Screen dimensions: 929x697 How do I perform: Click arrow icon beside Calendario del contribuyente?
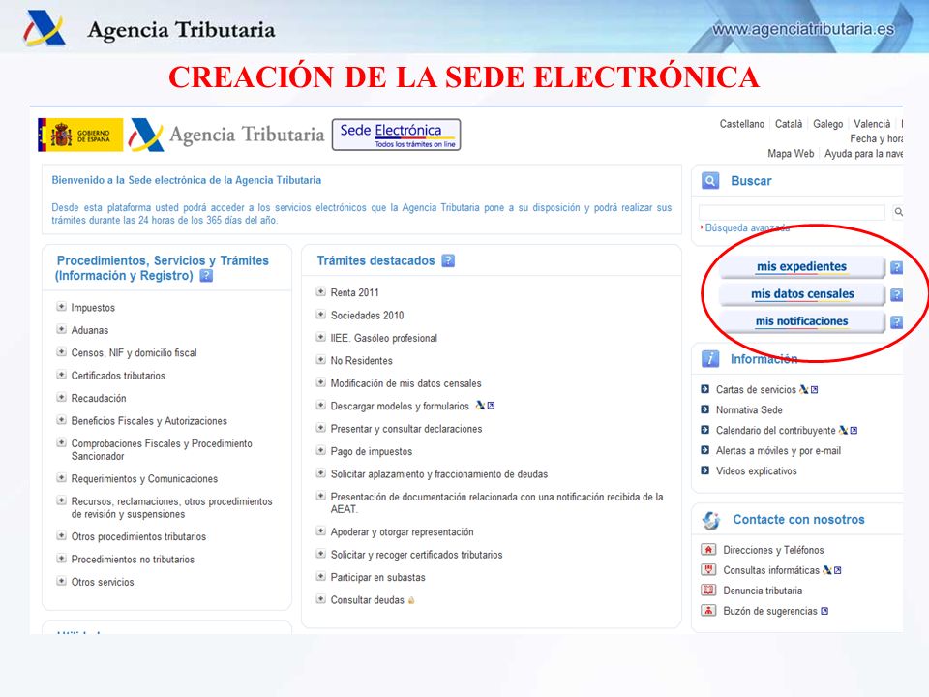click(705, 430)
